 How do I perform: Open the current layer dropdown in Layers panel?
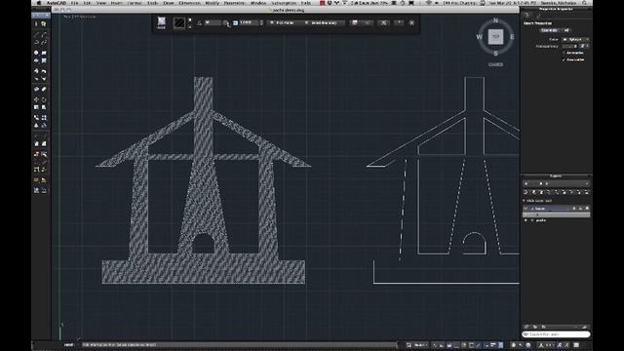pyautogui.click(x=556, y=183)
